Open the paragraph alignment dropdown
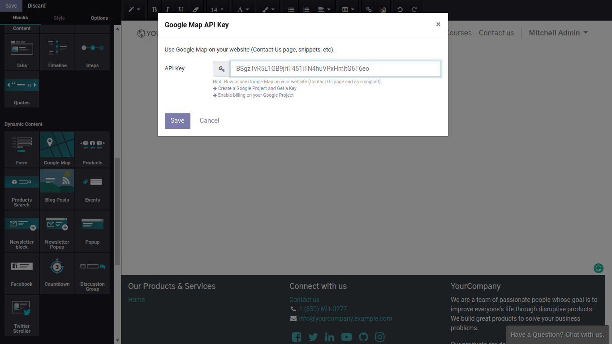The height and width of the screenshot is (344, 612). (324, 9)
